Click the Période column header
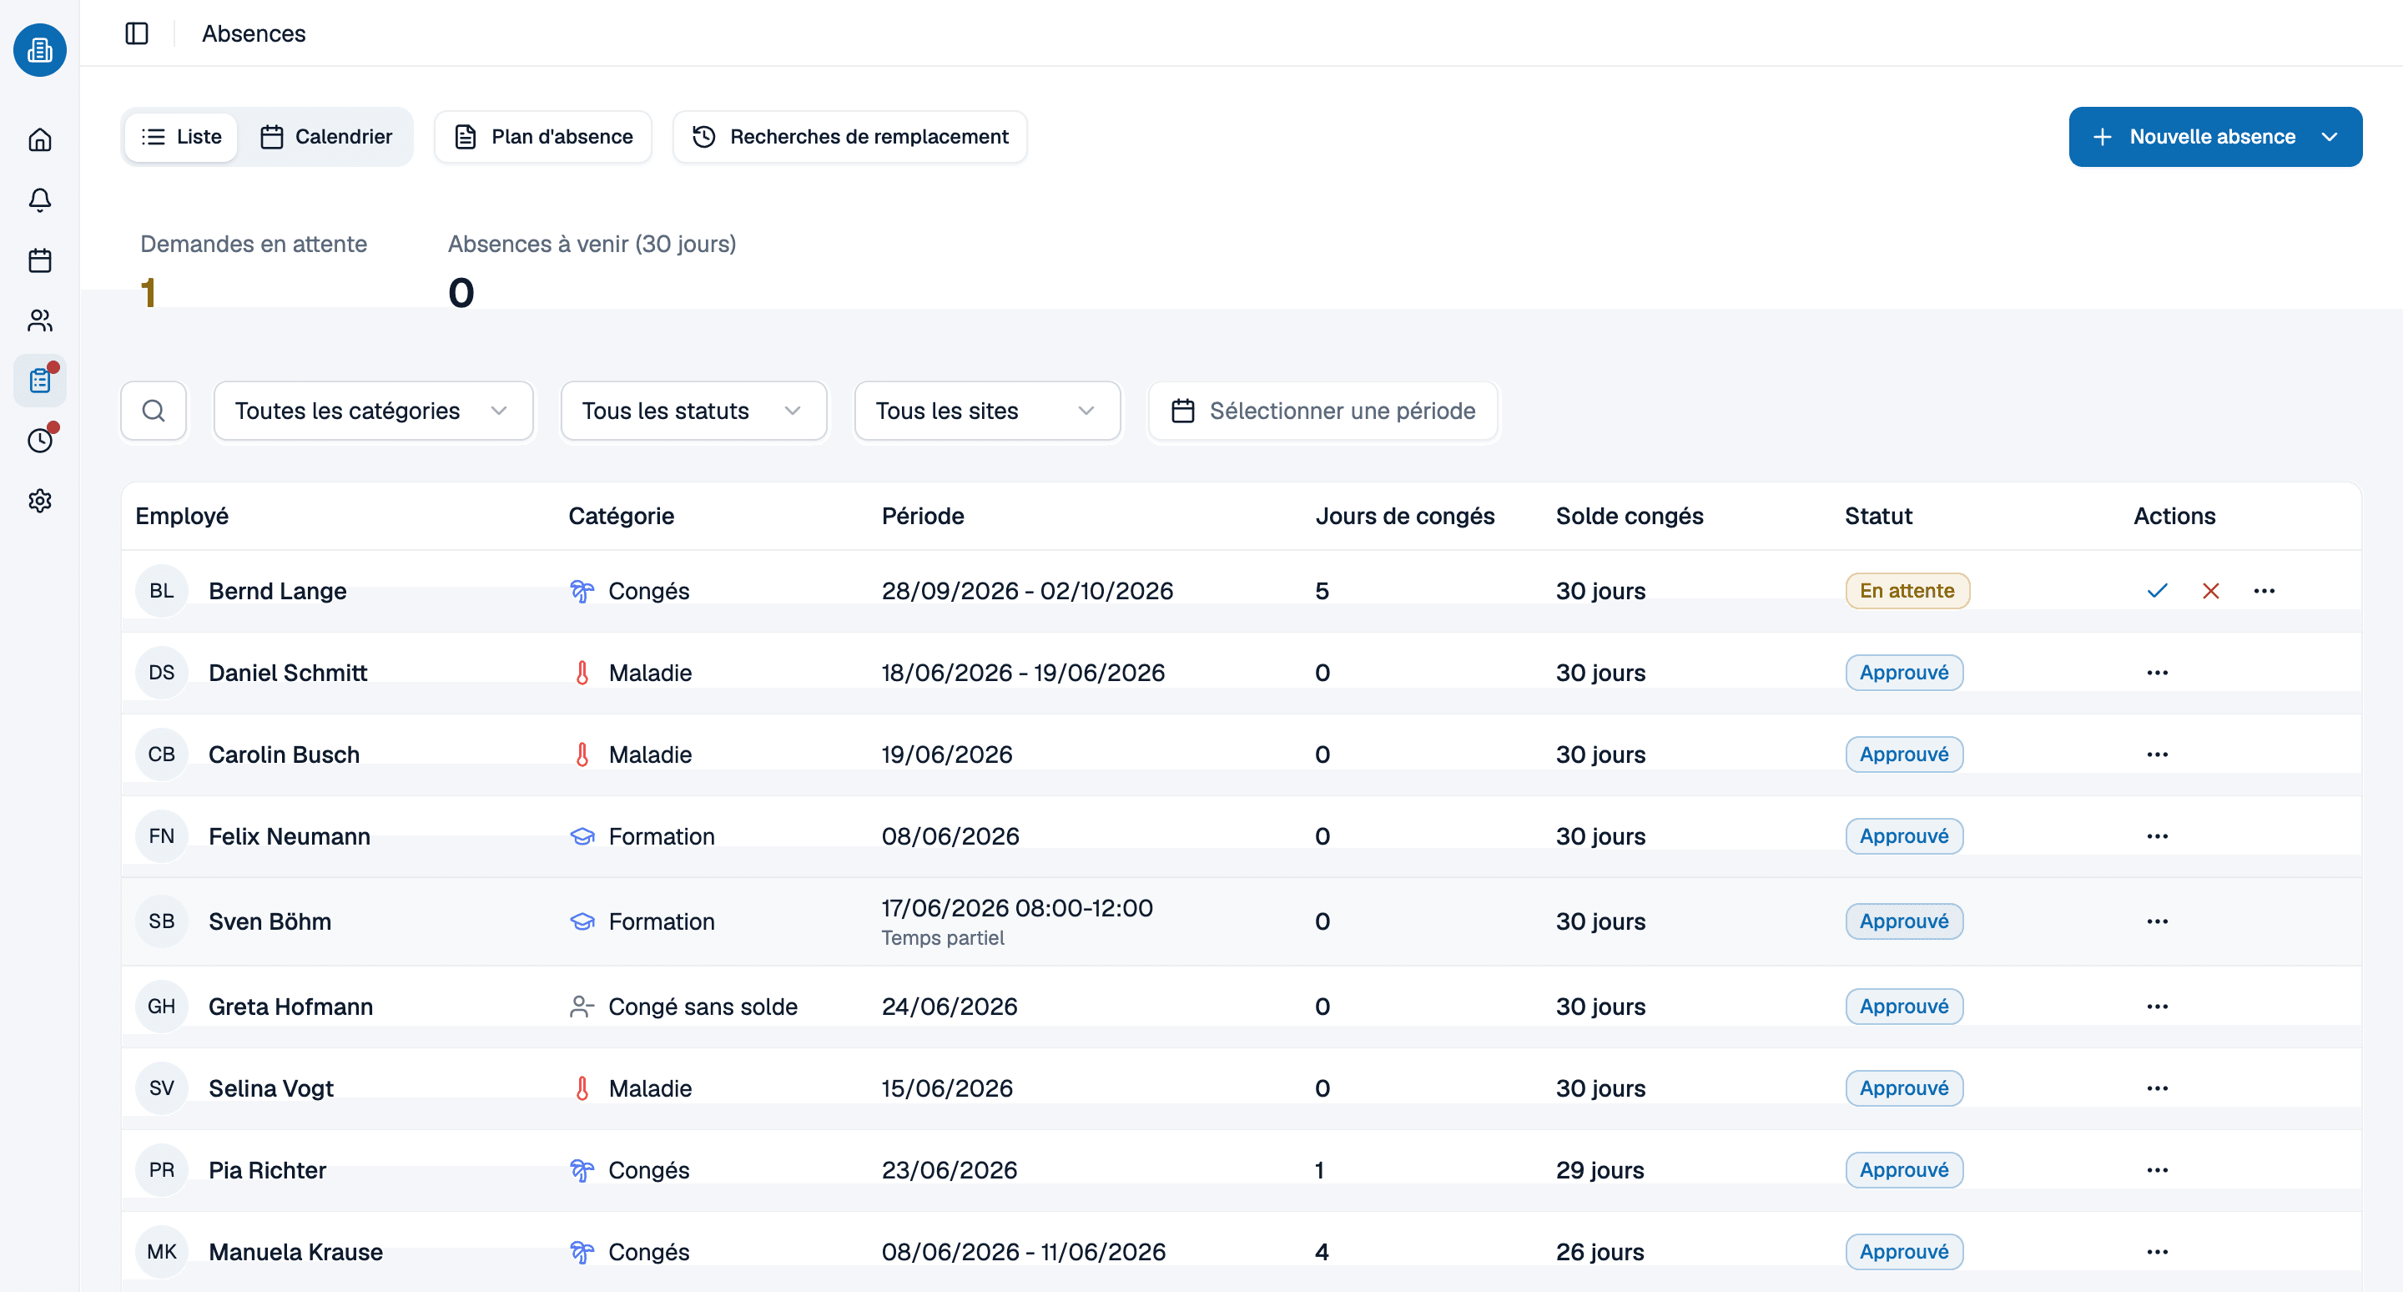Screen dimensions: 2403x1292 click(923, 516)
